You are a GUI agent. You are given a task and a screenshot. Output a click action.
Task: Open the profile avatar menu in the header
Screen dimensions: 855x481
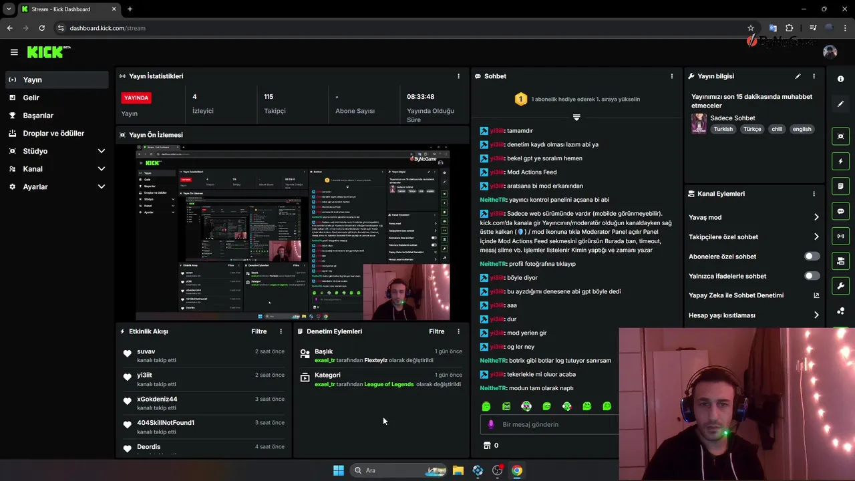(830, 52)
